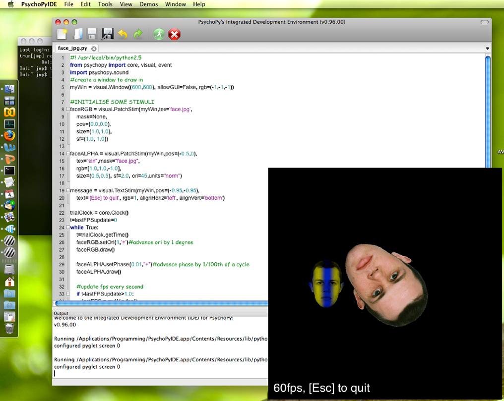The image size is (504, 401).
Task: Open the Downloads stack in the dock
Action: (x=9, y=305)
